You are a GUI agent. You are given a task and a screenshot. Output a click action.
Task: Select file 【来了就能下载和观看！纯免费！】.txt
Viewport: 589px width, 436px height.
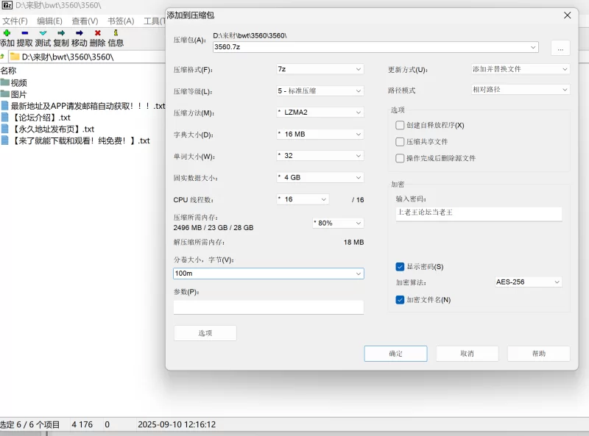tap(80, 140)
